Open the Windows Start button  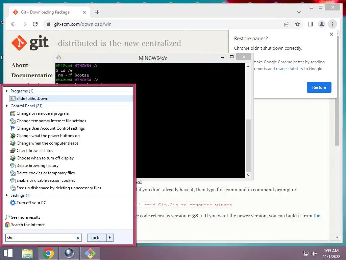coord(8,253)
